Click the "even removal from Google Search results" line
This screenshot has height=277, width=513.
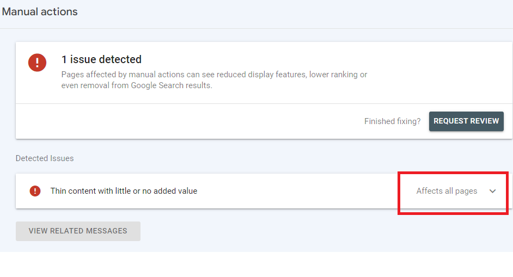(137, 85)
